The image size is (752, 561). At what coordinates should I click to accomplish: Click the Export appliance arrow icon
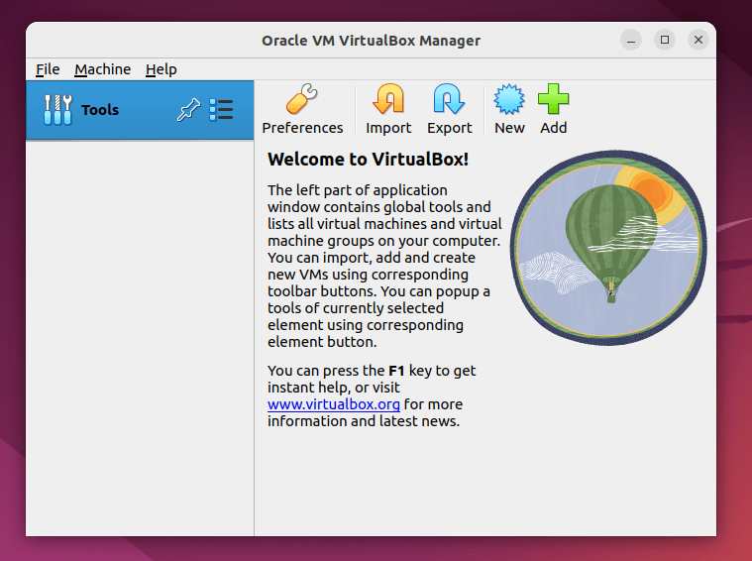(x=450, y=109)
